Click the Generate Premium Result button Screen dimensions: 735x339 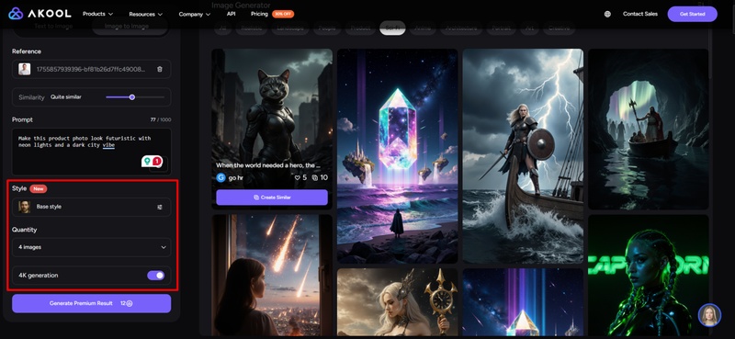point(91,303)
